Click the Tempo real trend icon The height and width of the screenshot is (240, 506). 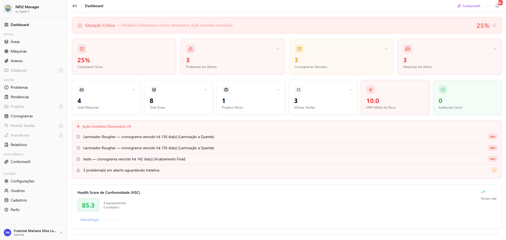(483, 192)
